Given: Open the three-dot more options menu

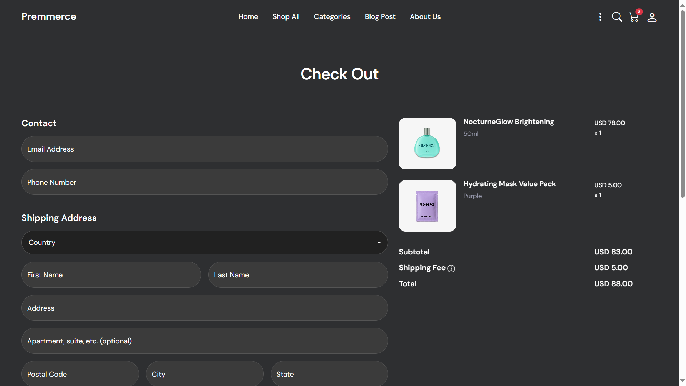Looking at the screenshot, I should coord(600,17).
